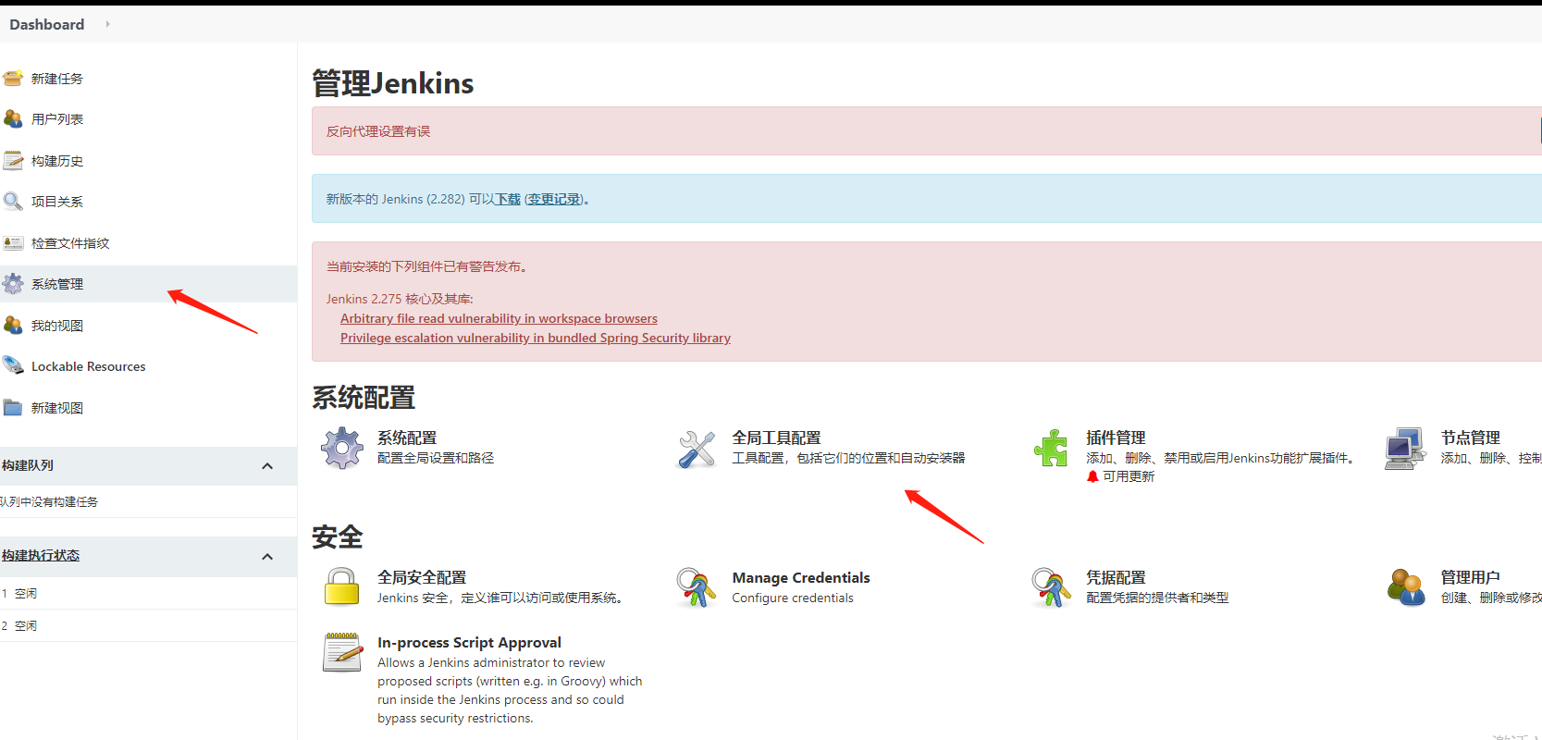Click the Manage Credentials keys icon
Viewport: 1542px width, 740px height.
(x=697, y=587)
